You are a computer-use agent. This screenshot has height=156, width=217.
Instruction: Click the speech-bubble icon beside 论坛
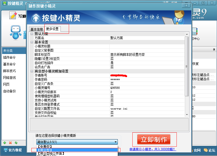point(206,150)
